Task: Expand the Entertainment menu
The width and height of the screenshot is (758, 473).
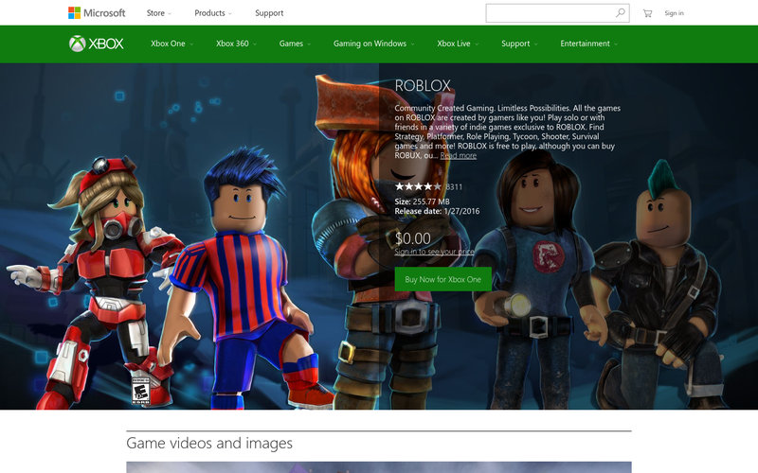Action: [588, 44]
